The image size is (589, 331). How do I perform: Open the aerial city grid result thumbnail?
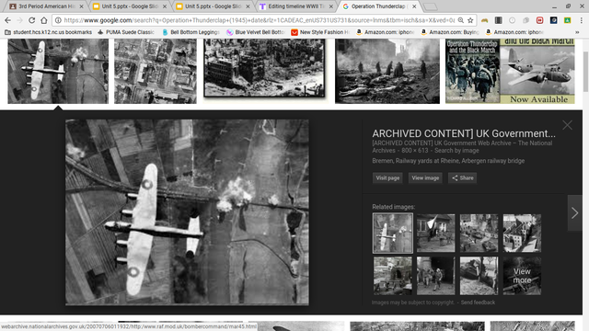(156, 72)
